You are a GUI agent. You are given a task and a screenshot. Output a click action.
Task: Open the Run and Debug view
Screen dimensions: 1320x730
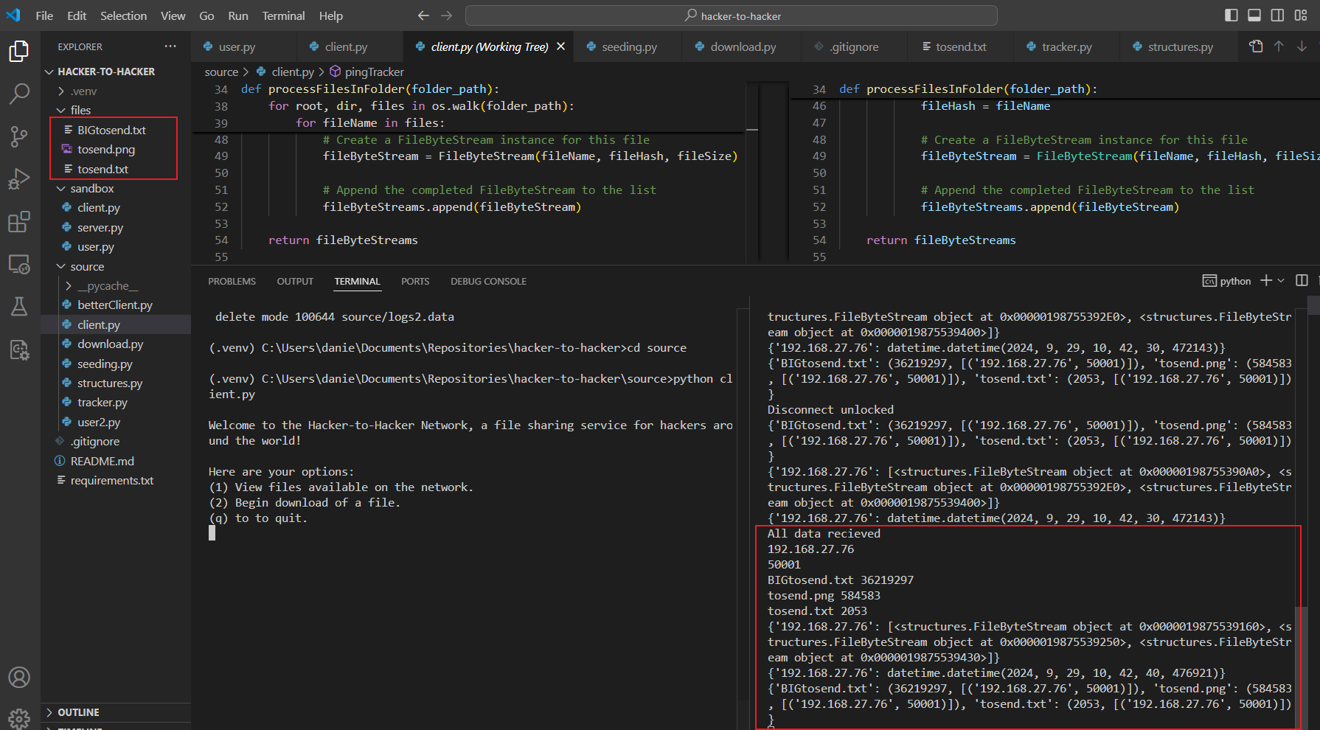pyautogui.click(x=19, y=179)
